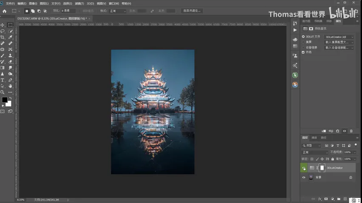
Task: Hide the 背景 layer eye icon
Action: [x=304, y=178]
